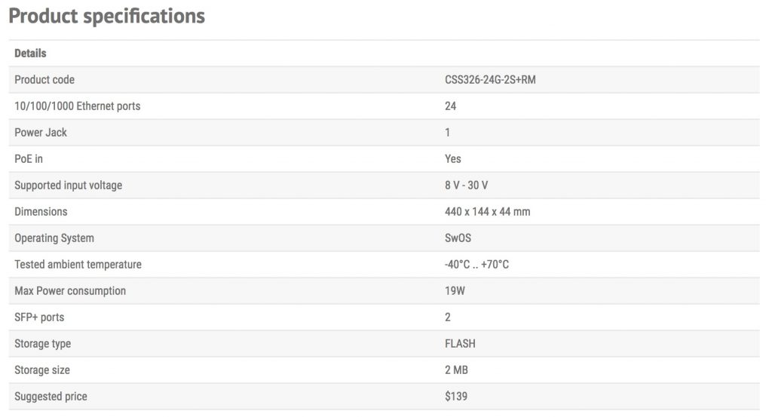This screenshot has height=417, width=772.
Task: Click the Supported input voltage label
Action: 68,186
